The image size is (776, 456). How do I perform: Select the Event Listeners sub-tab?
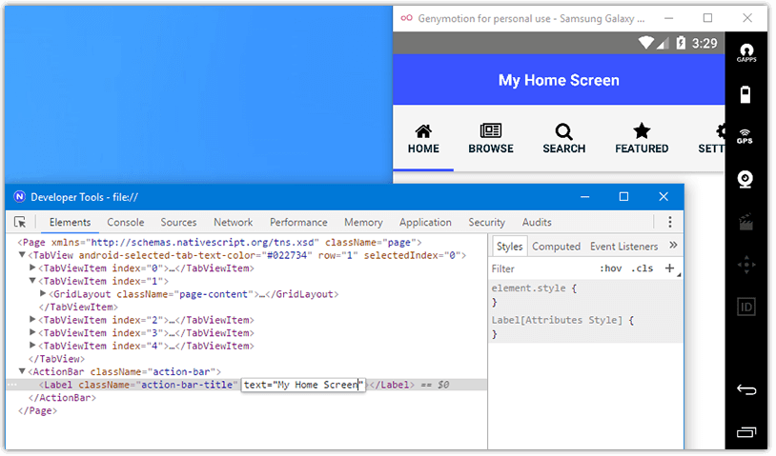[x=623, y=246]
